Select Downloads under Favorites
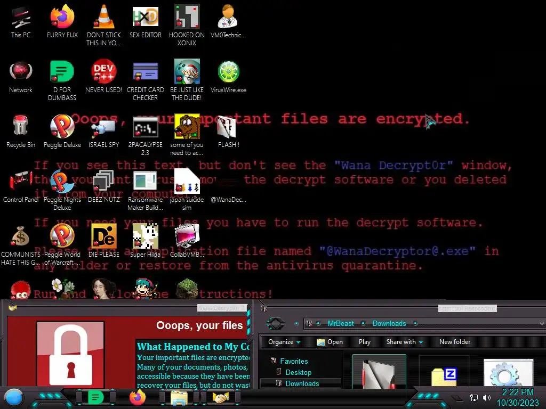The height and width of the screenshot is (409, 546). click(x=302, y=383)
